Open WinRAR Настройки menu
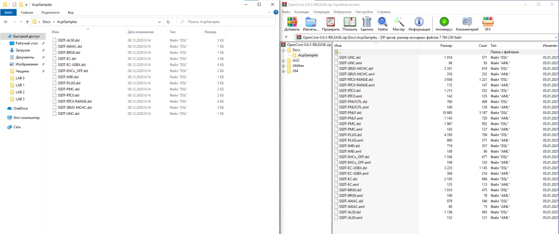Screen dimensions: 559x234 pos(364,12)
